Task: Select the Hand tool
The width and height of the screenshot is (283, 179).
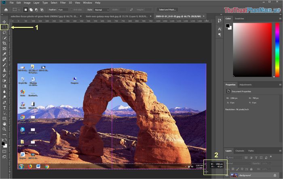Action: click(4, 124)
